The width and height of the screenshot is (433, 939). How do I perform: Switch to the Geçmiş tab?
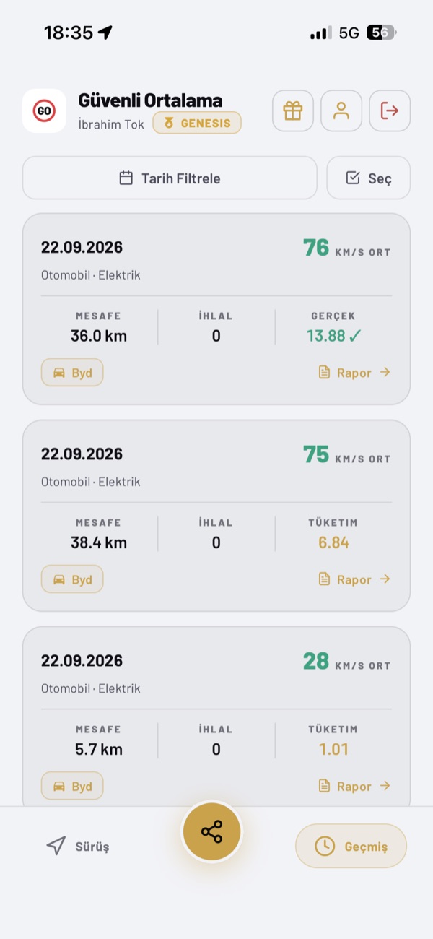tap(351, 846)
